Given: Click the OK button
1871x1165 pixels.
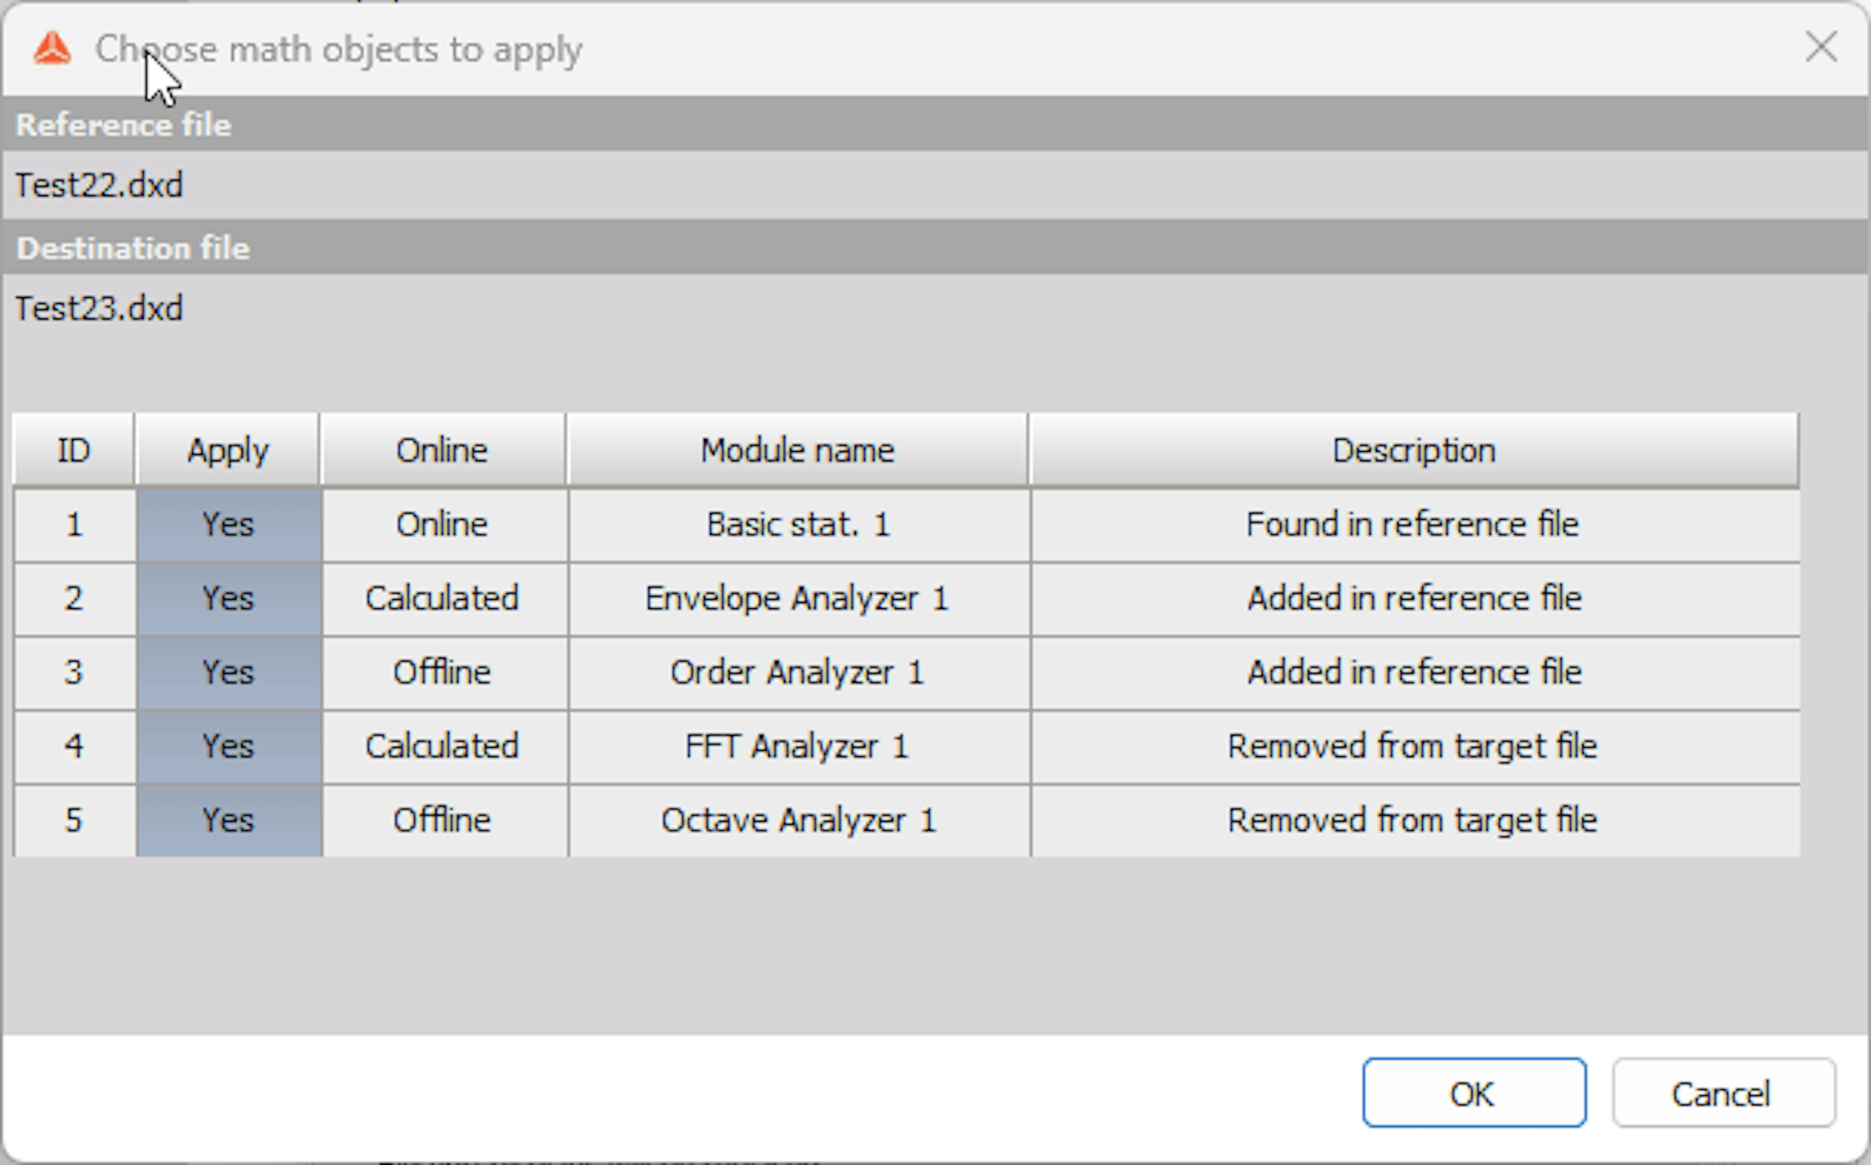Looking at the screenshot, I should 1473,1093.
